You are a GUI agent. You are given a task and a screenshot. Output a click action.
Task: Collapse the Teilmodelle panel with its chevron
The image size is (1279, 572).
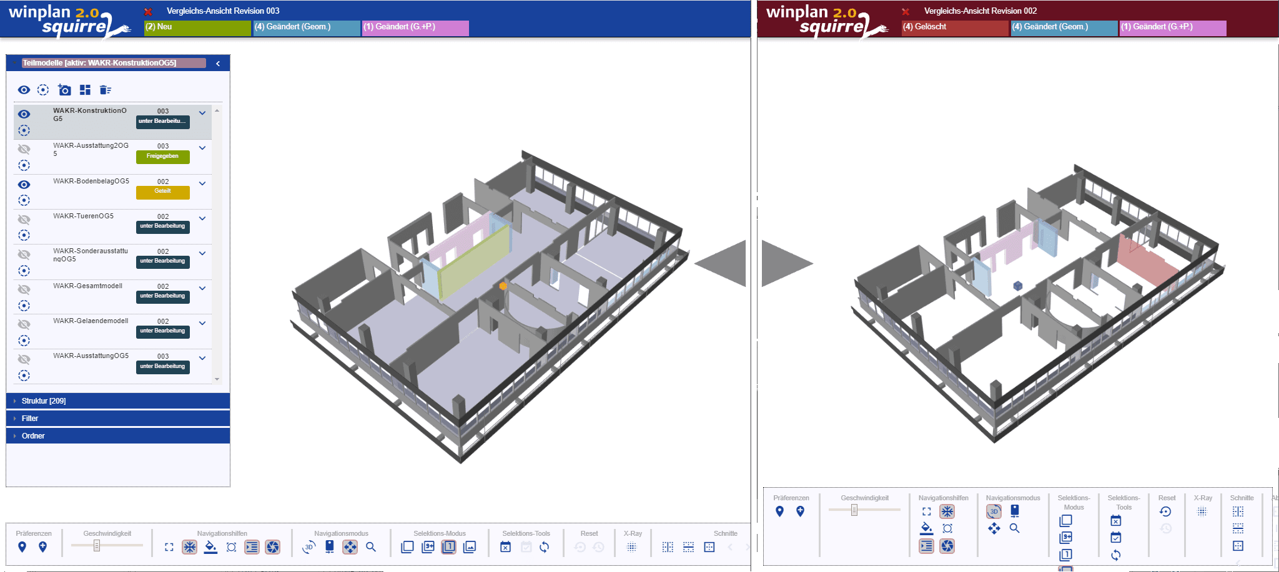coord(218,63)
